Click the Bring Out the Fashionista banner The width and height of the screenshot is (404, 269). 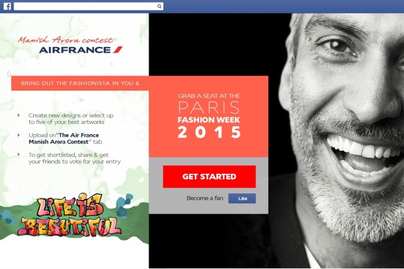[x=80, y=83]
